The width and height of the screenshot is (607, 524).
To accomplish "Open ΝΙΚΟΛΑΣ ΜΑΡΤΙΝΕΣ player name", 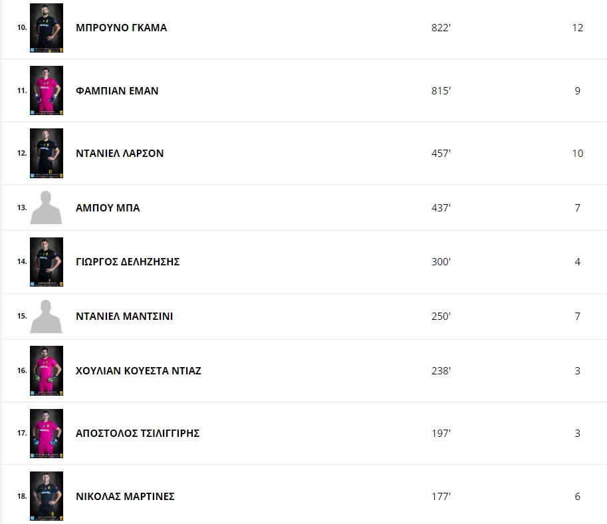I will click(x=125, y=497).
